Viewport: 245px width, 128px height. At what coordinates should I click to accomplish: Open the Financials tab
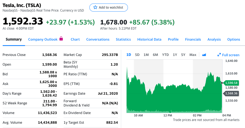(193, 39)
